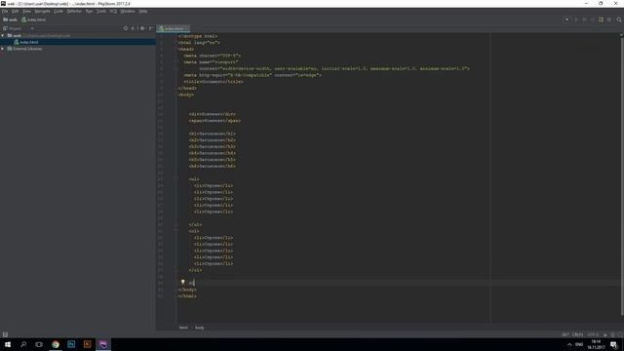The height and width of the screenshot is (351, 624).
Task: Click the index.html breadcrumb in navigation bar
Action: [x=33, y=19]
